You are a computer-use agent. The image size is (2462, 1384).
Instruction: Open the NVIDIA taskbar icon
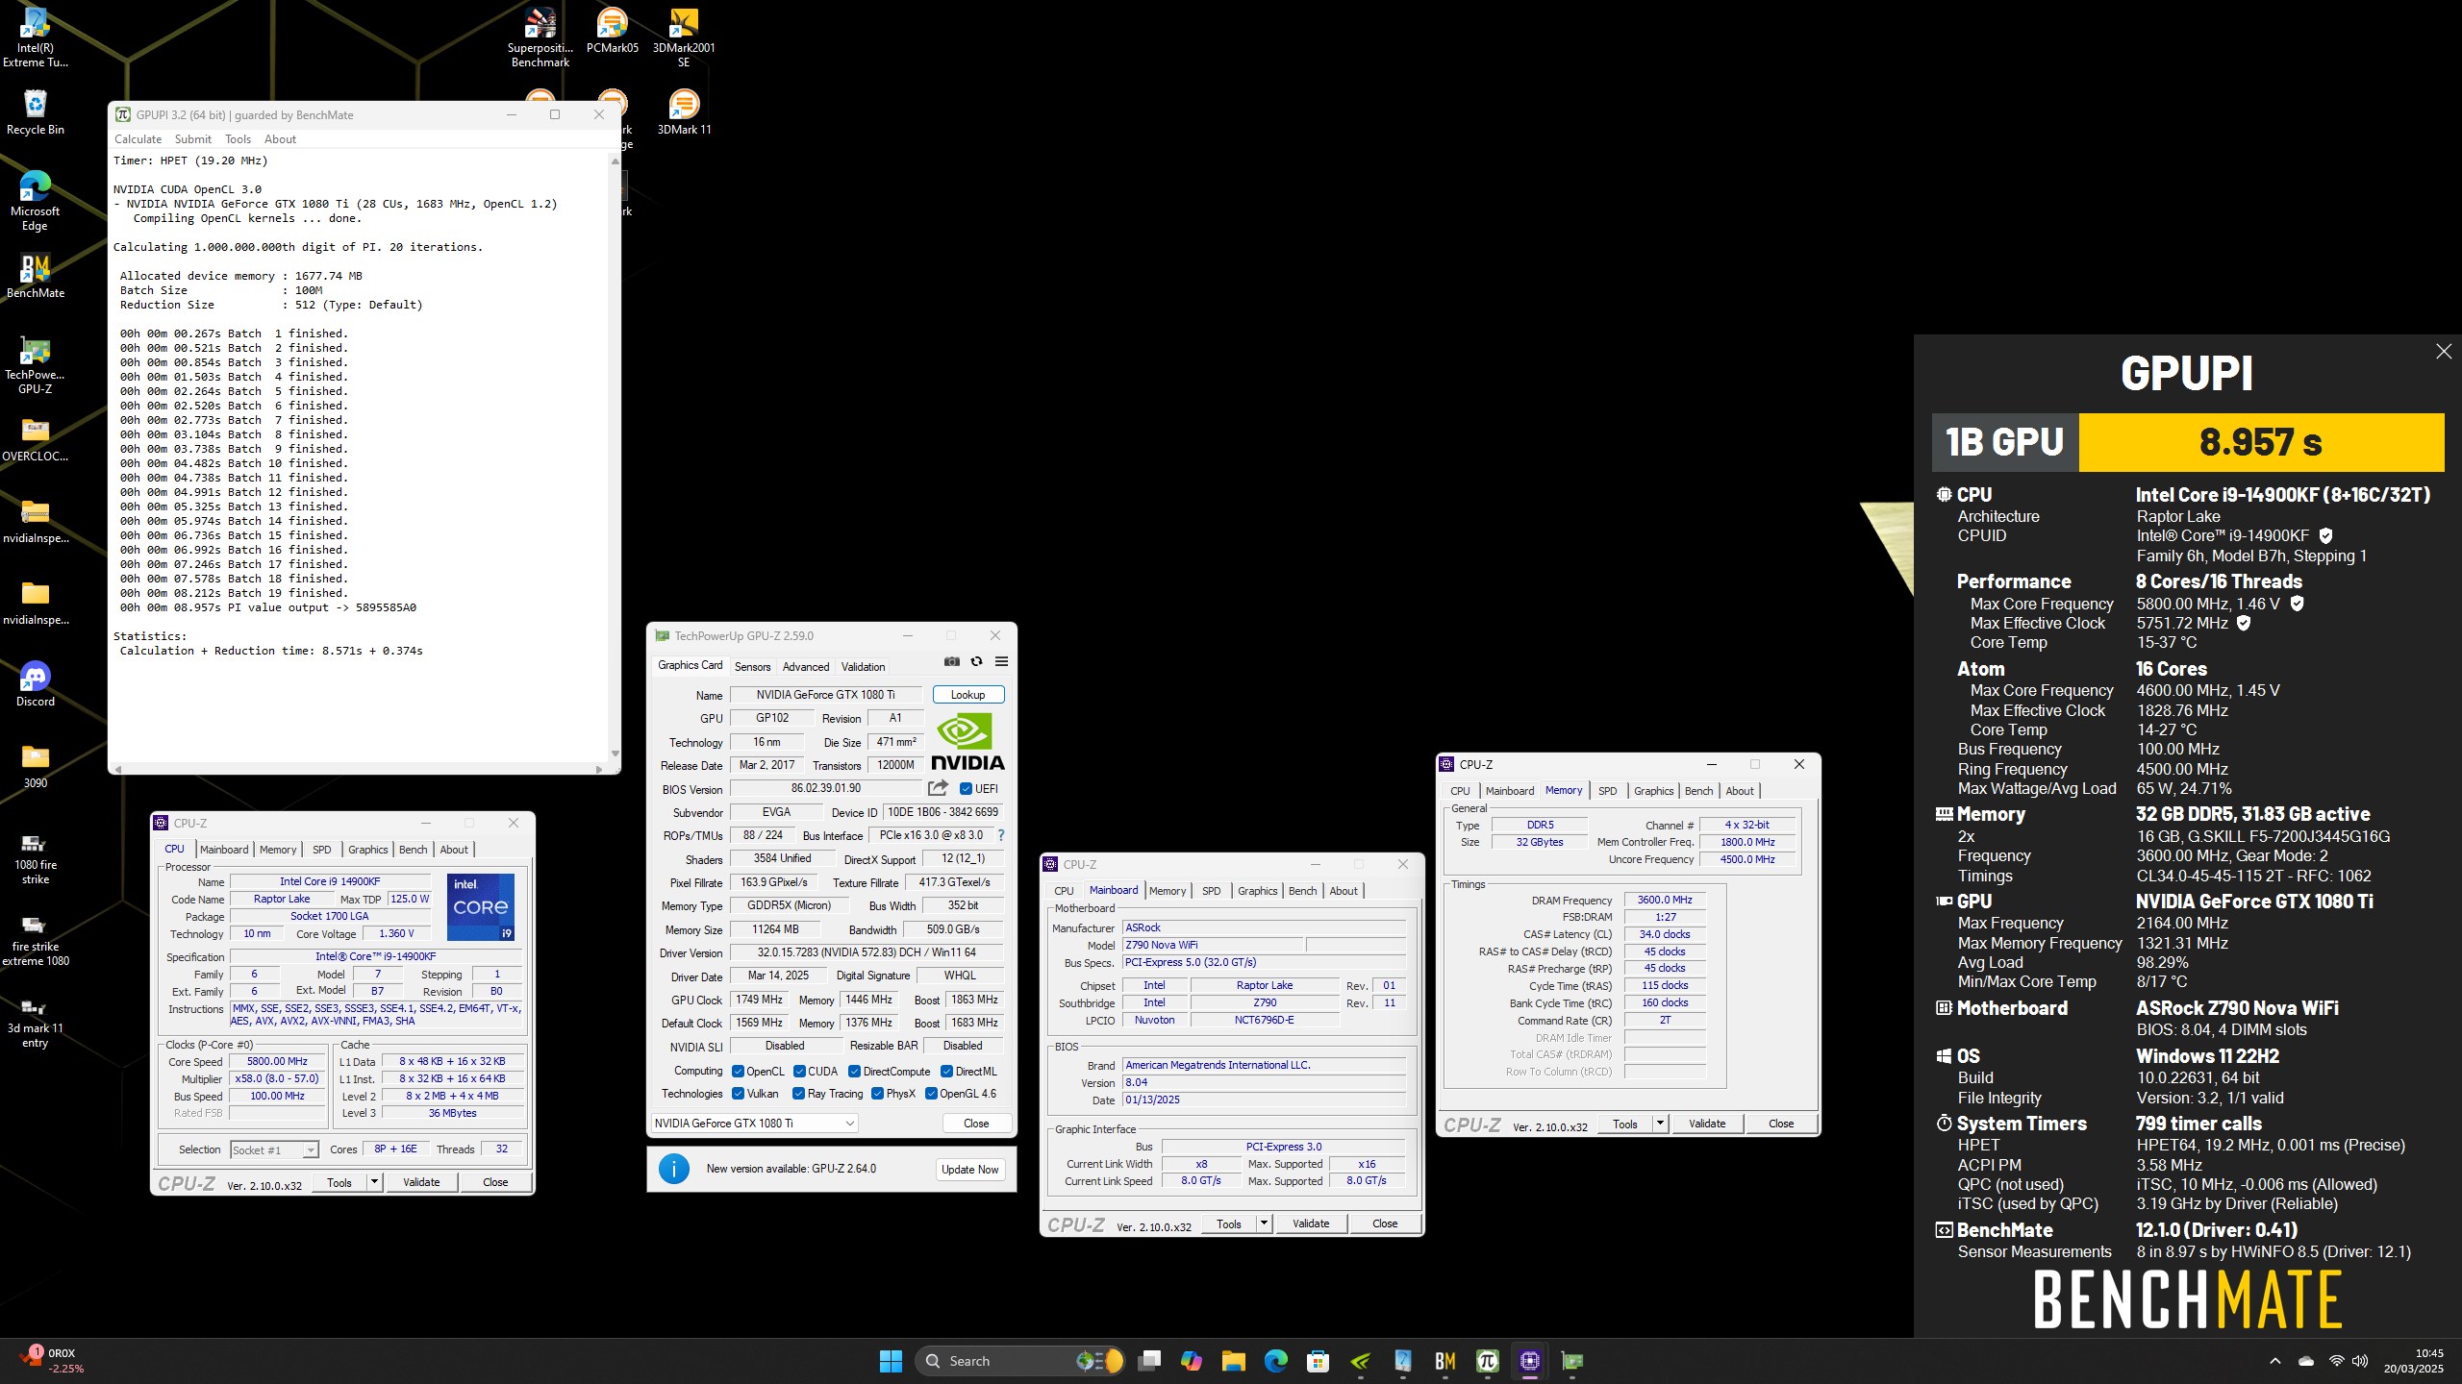click(1360, 1361)
